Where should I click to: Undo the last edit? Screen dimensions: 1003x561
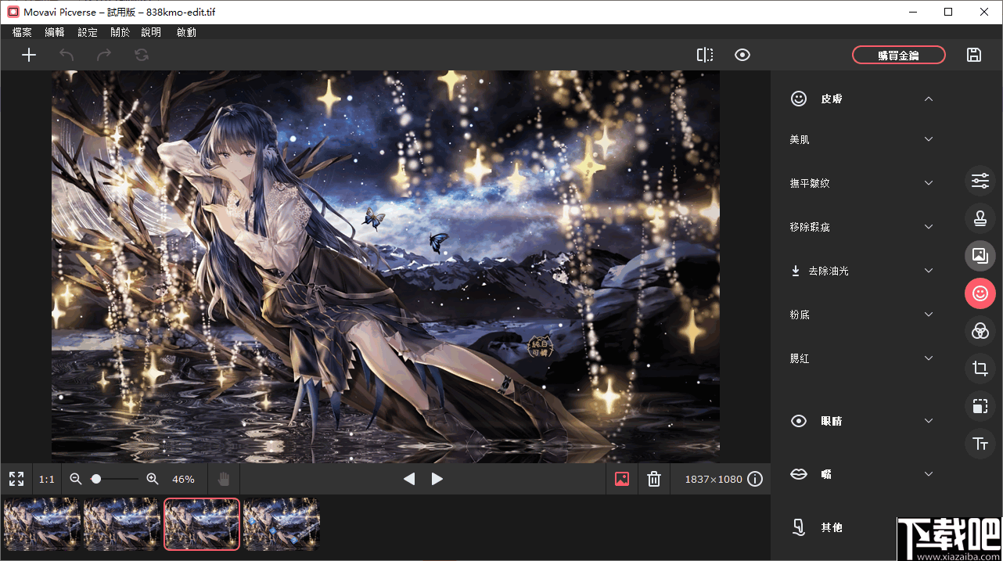point(67,55)
